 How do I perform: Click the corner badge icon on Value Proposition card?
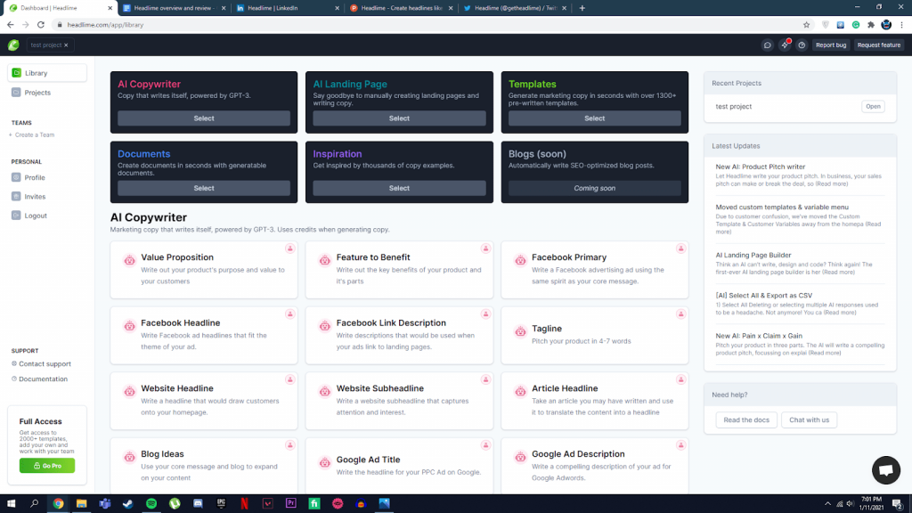tap(289, 249)
